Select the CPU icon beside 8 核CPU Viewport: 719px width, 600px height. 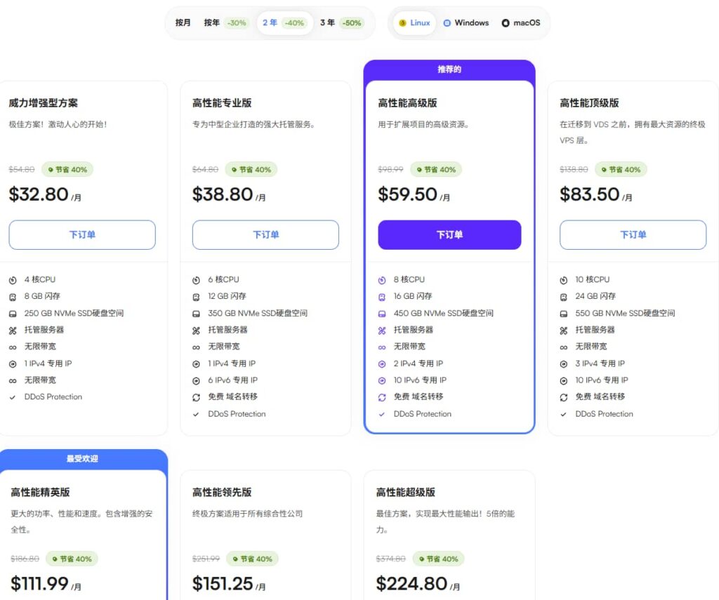[x=383, y=279]
